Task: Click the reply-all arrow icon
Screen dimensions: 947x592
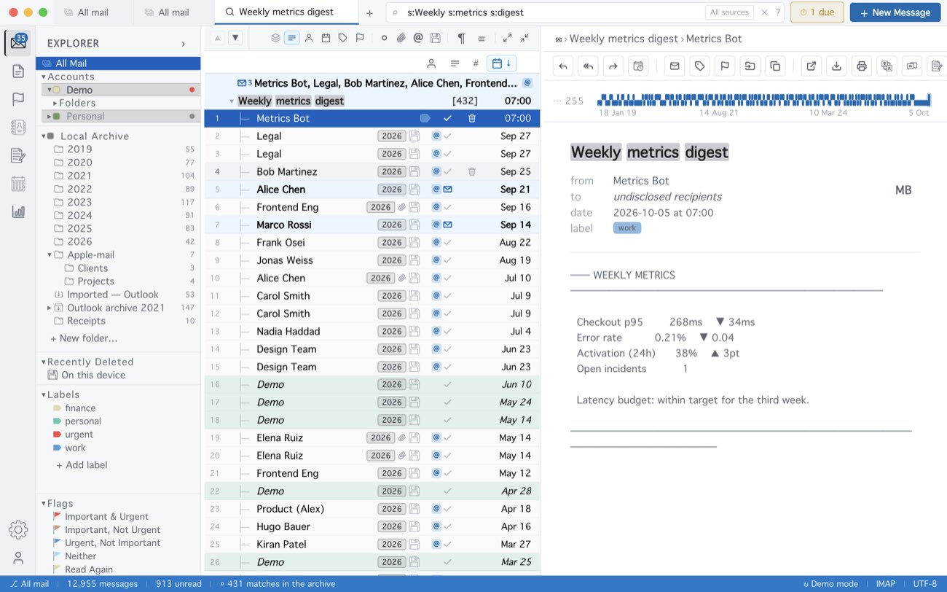Action: click(x=588, y=66)
